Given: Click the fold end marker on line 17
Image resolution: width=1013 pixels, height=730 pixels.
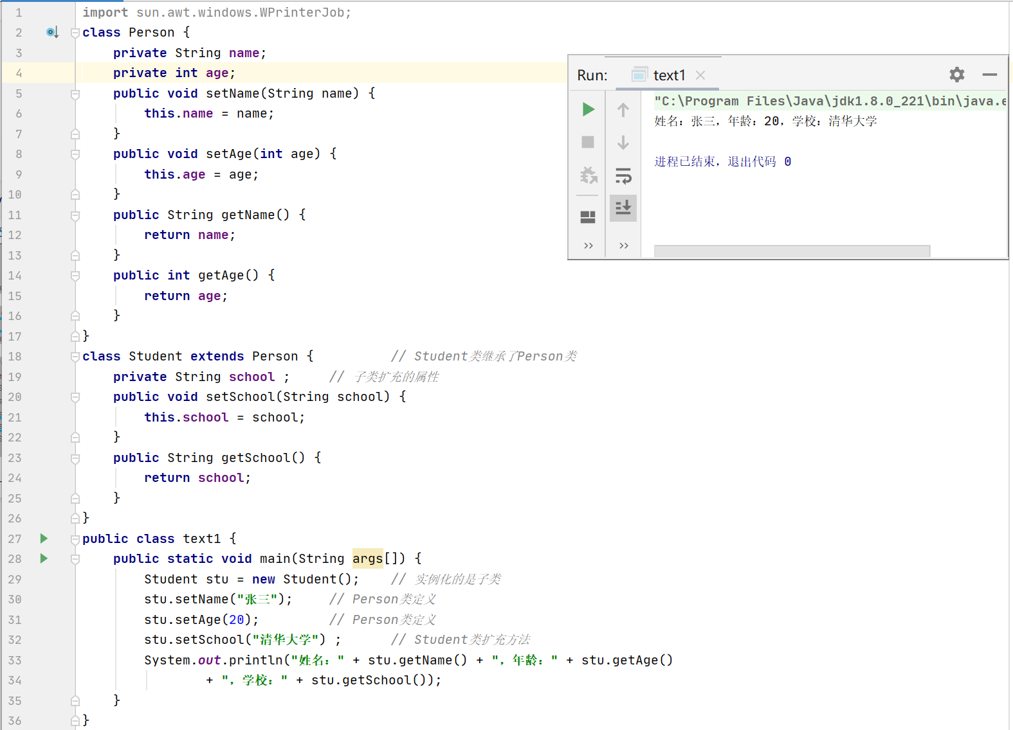Looking at the screenshot, I should tap(75, 336).
